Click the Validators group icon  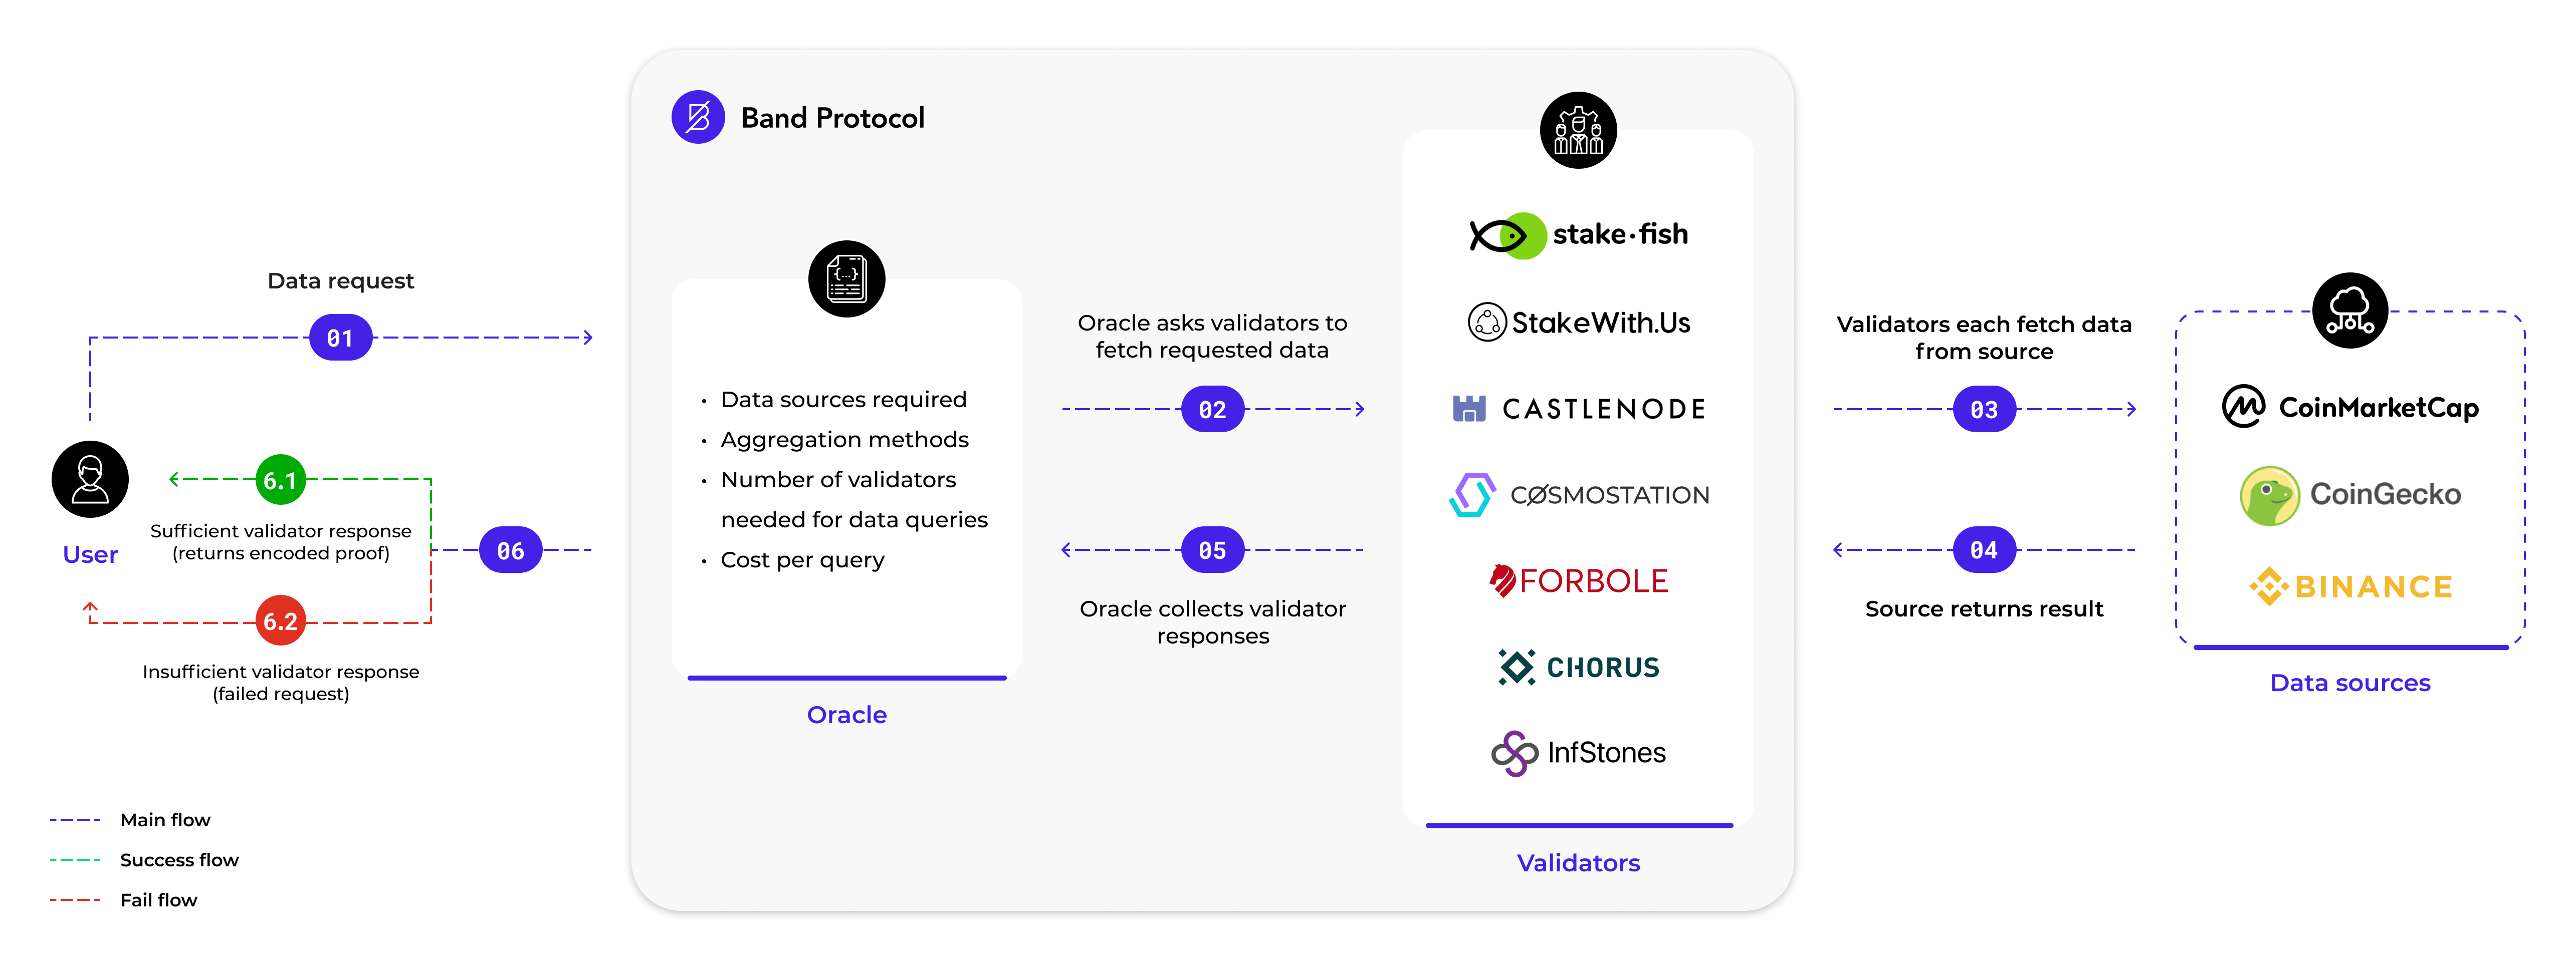click(x=1578, y=130)
